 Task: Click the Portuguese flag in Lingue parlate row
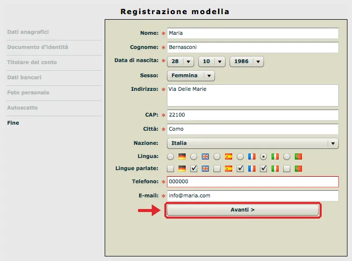pos(298,169)
